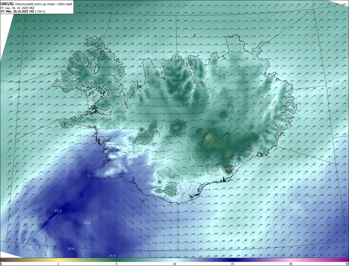
Task: Click the legend tick label 0
Action: pyautogui.click(x=1, y=264)
